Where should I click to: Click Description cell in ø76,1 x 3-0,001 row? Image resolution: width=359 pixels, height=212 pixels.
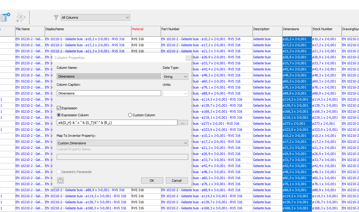click(x=267, y=184)
